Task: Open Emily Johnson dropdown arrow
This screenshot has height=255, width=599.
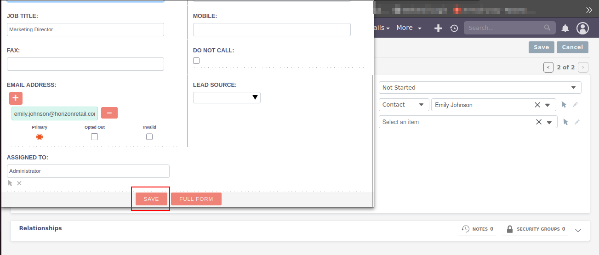Action: coord(548,105)
